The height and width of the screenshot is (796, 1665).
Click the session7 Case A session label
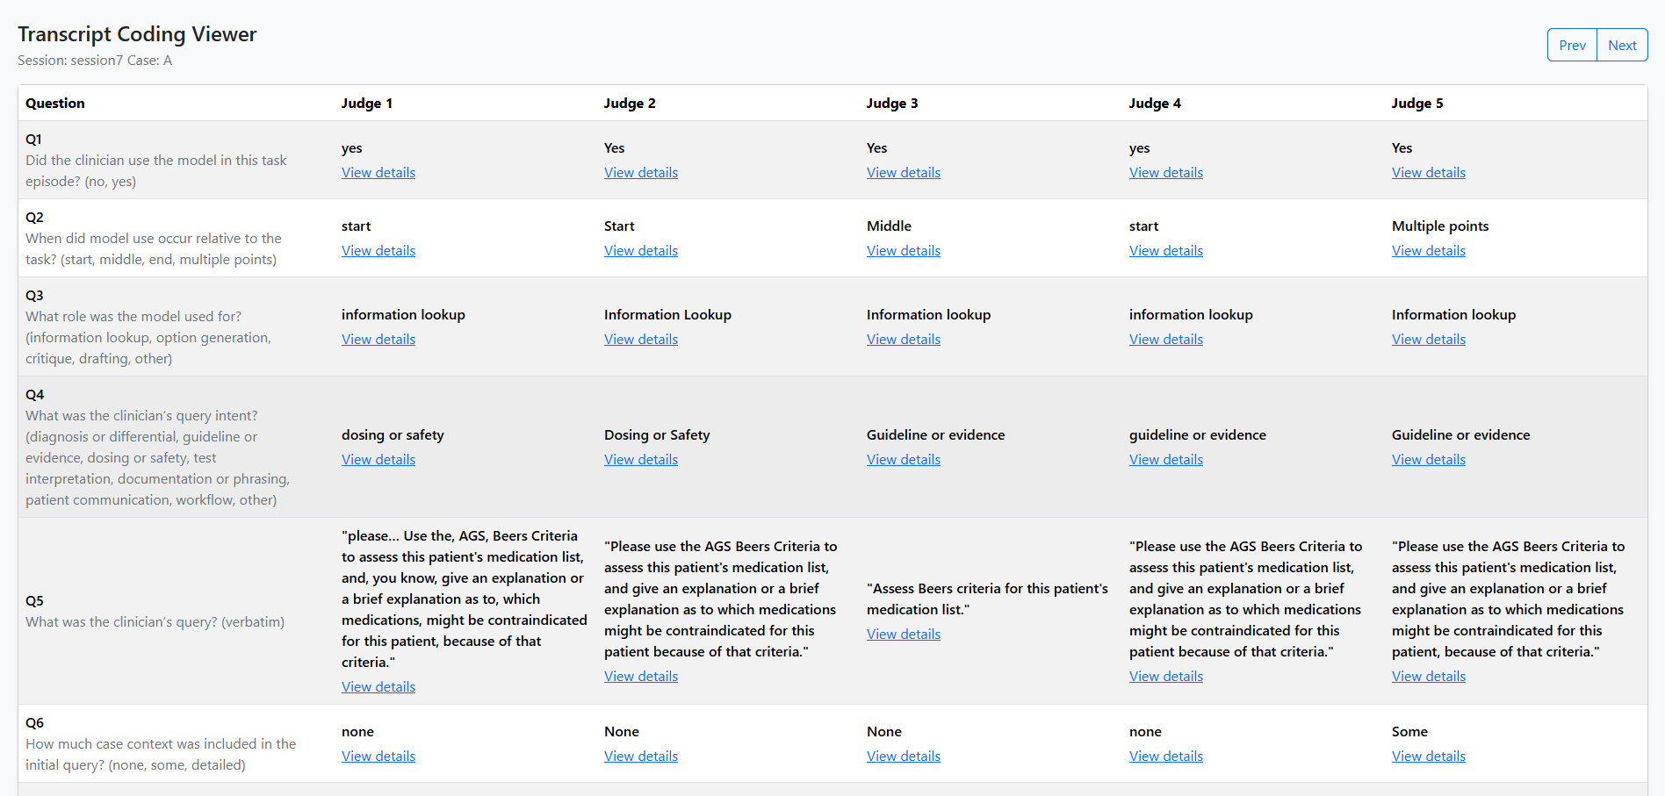[x=94, y=60]
